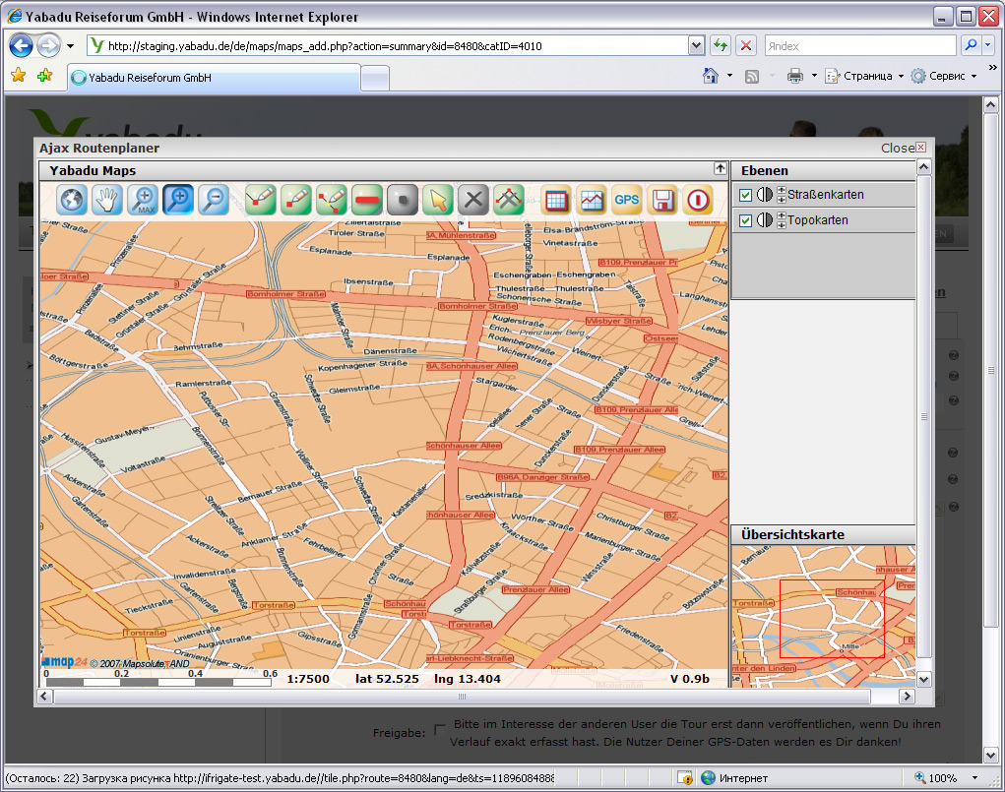The image size is (1005, 792).
Task: Select the hand pan tool
Action: [x=107, y=200]
